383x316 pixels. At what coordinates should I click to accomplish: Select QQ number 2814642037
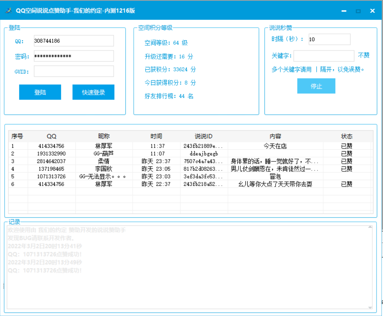point(51,161)
